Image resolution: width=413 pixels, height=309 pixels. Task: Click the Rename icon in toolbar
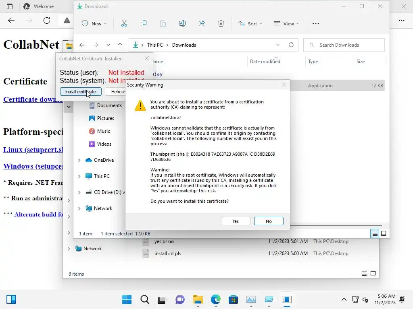(182, 24)
